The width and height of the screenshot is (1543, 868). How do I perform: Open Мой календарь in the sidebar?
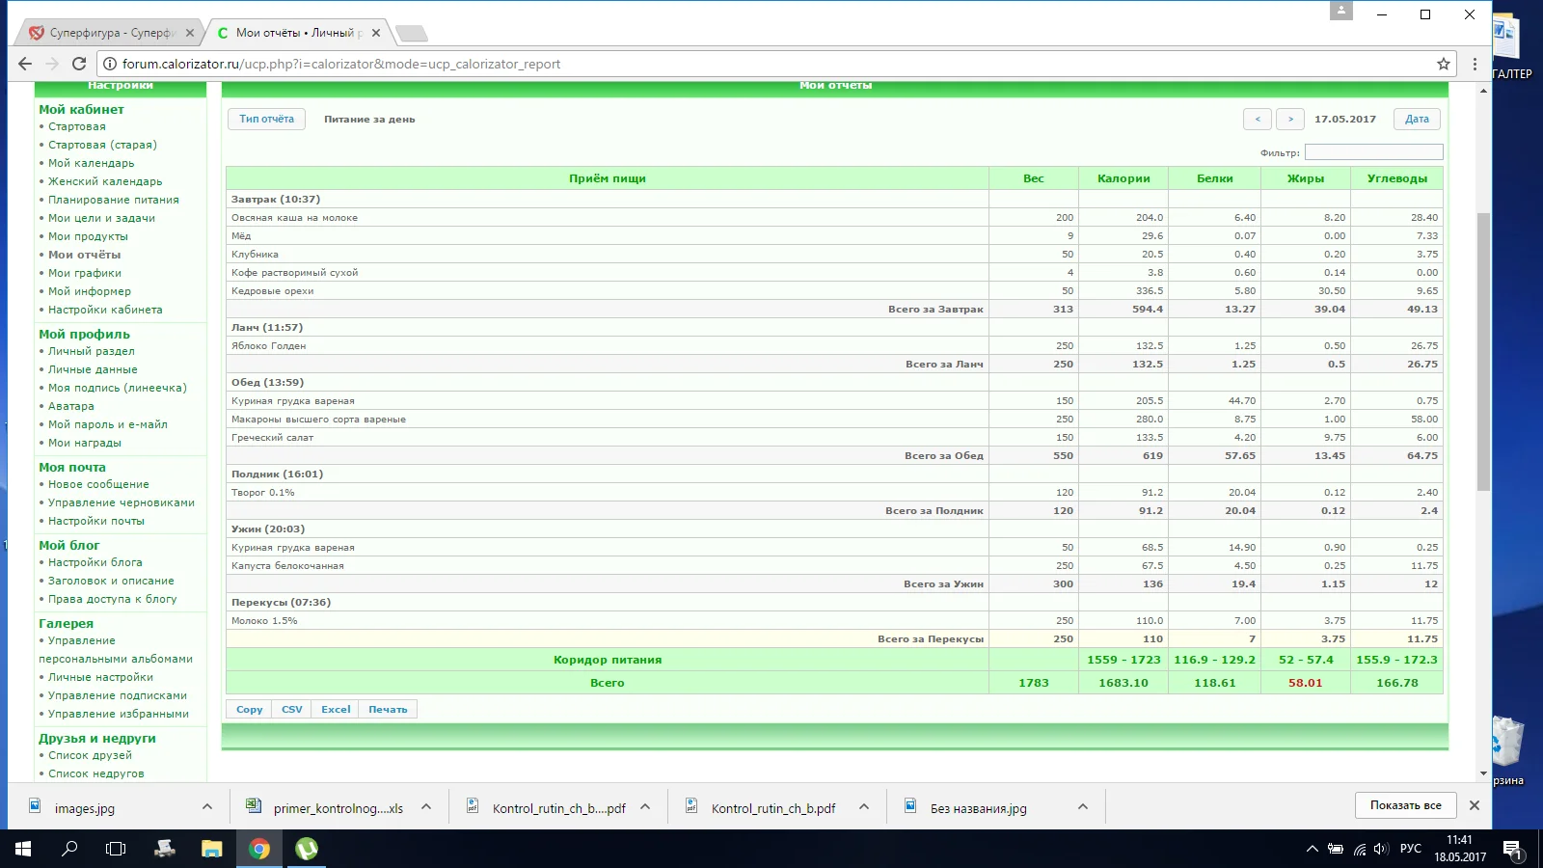point(92,163)
